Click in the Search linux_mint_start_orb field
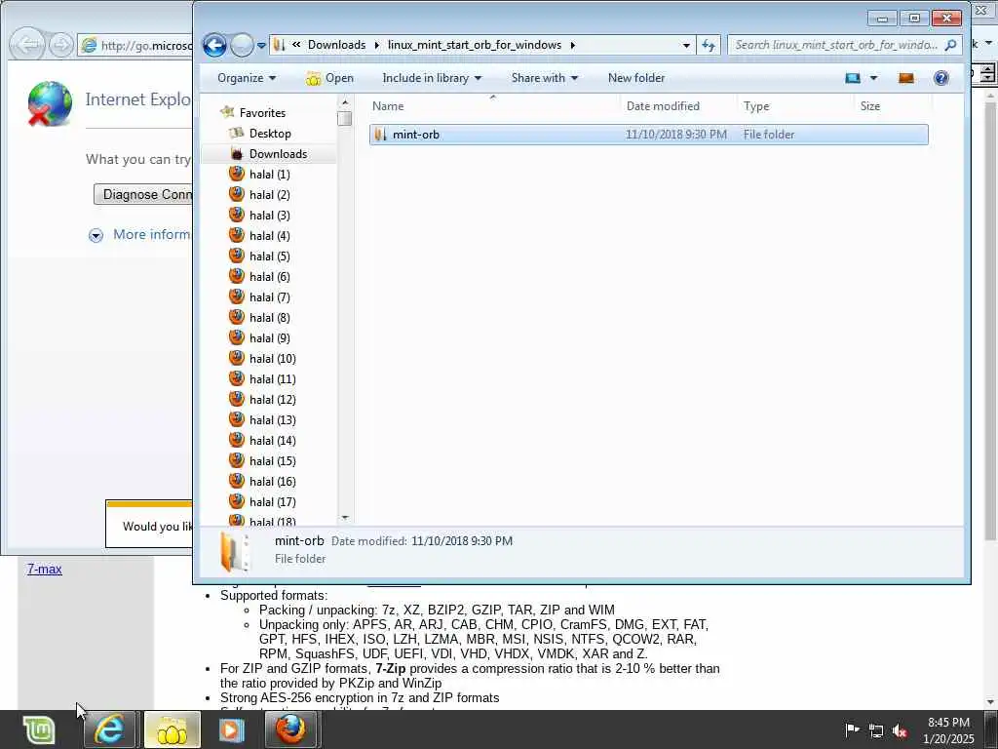The height and width of the screenshot is (749, 998). point(836,45)
